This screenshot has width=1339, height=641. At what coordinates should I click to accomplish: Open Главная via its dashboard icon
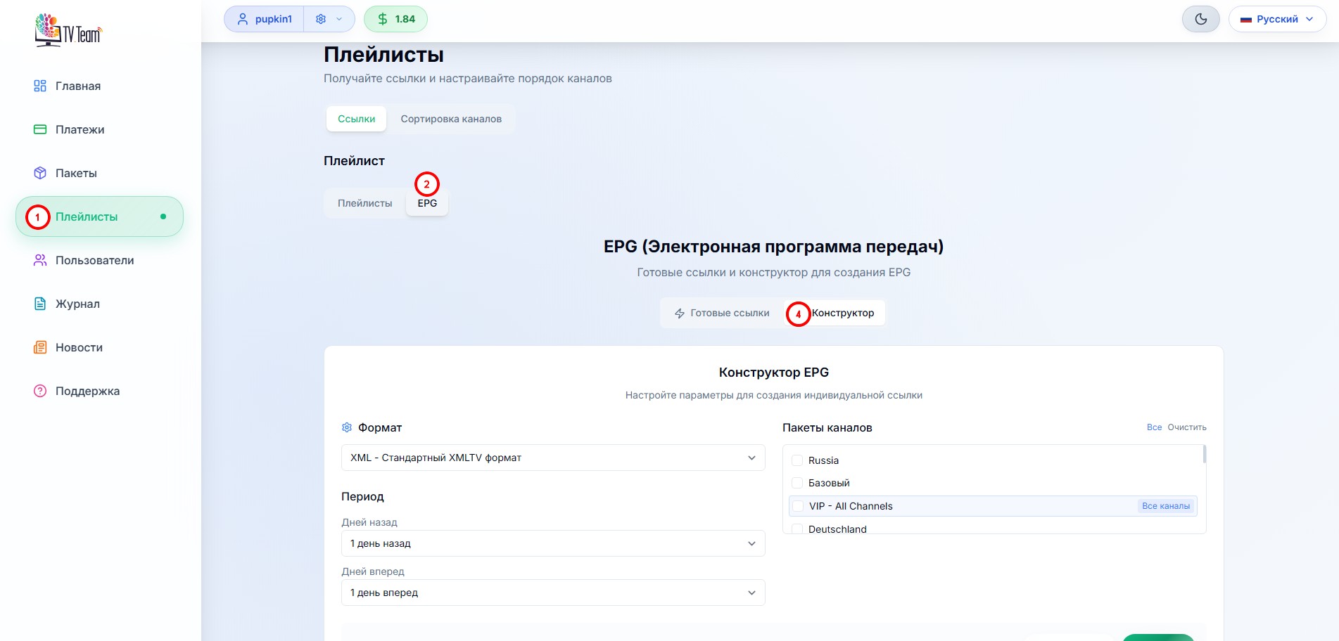point(40,86)
